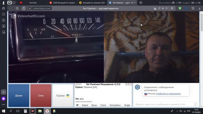The width and height of the screenshot is (203, 114).
Task: Open the "Страна" country selector
Action: pos(63,96)
